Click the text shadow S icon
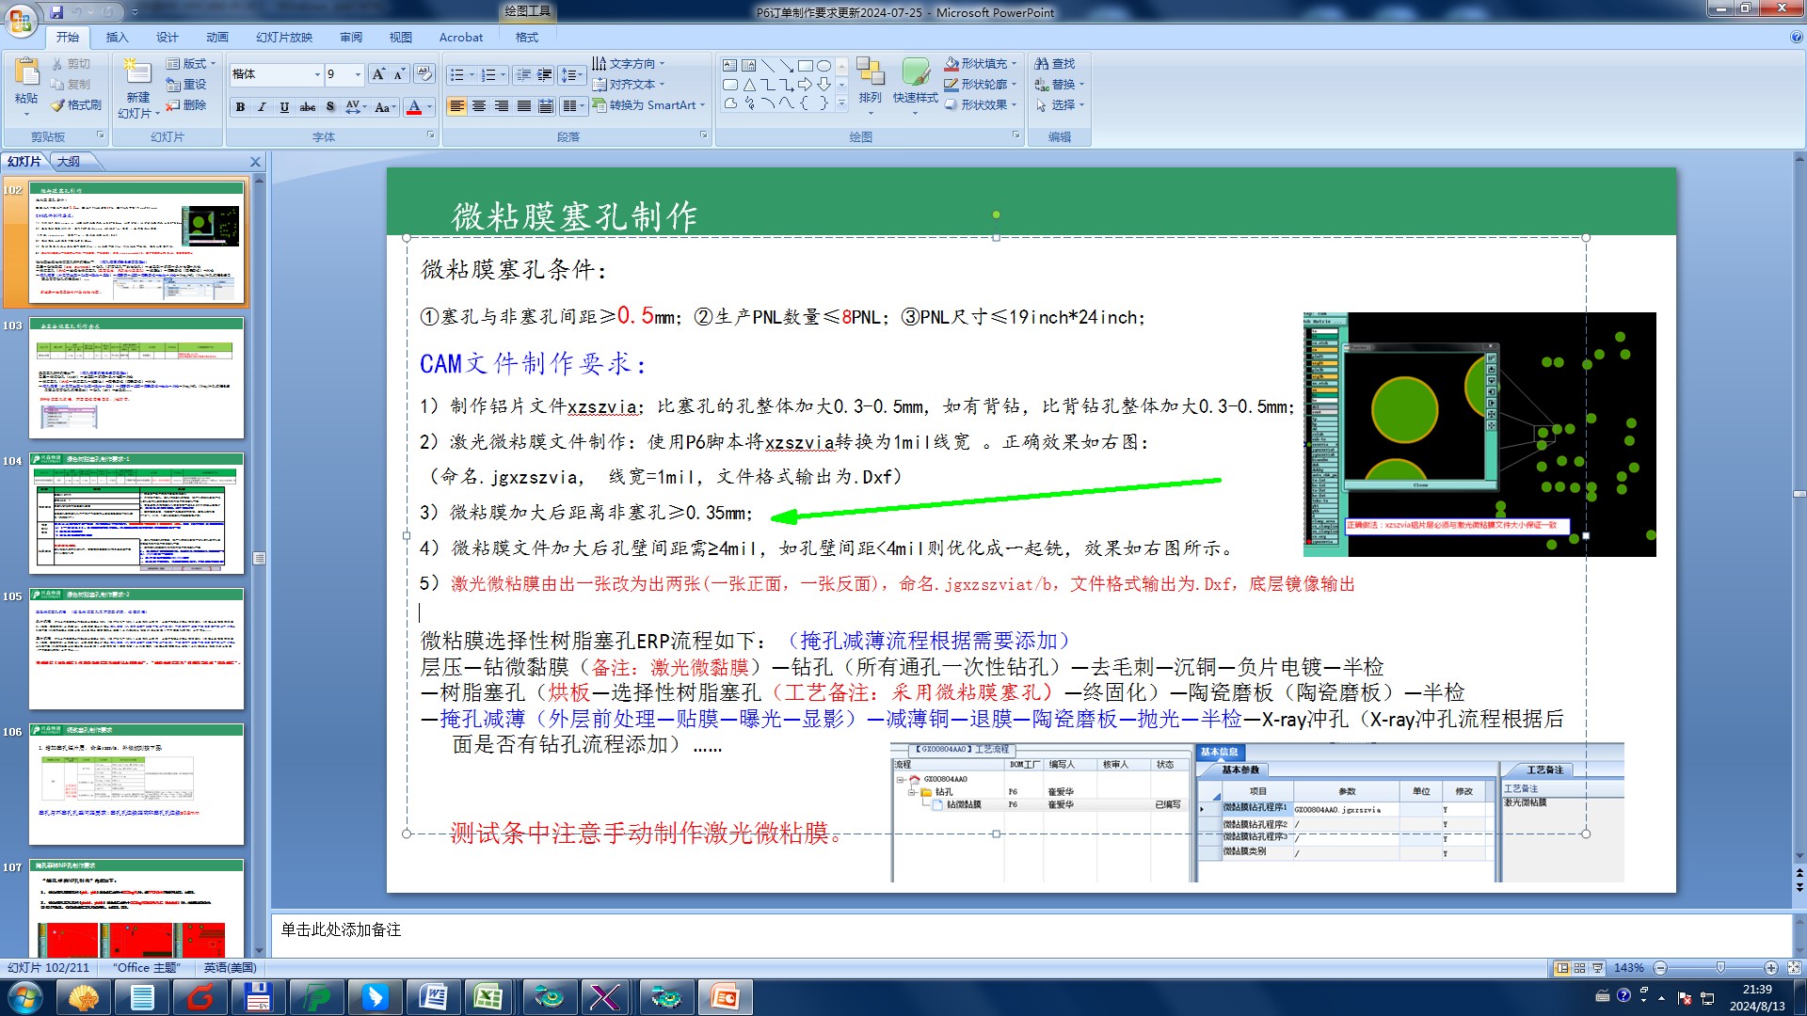The width and height of the screenshot is (1807, 1016). (x=329, y=107)
